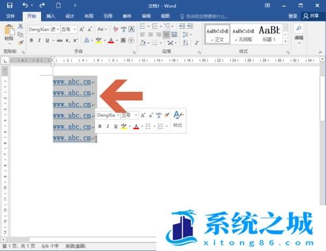Apply distributed alignment
Screen dimensions: 326x251
[174, 35]
